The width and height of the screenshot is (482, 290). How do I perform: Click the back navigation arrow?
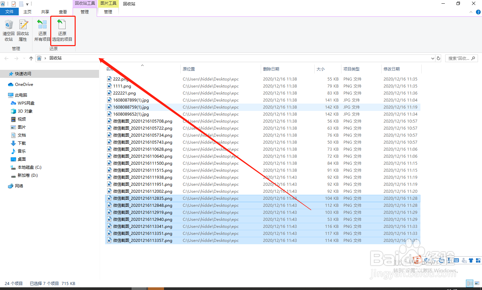(x=6, y=58)
